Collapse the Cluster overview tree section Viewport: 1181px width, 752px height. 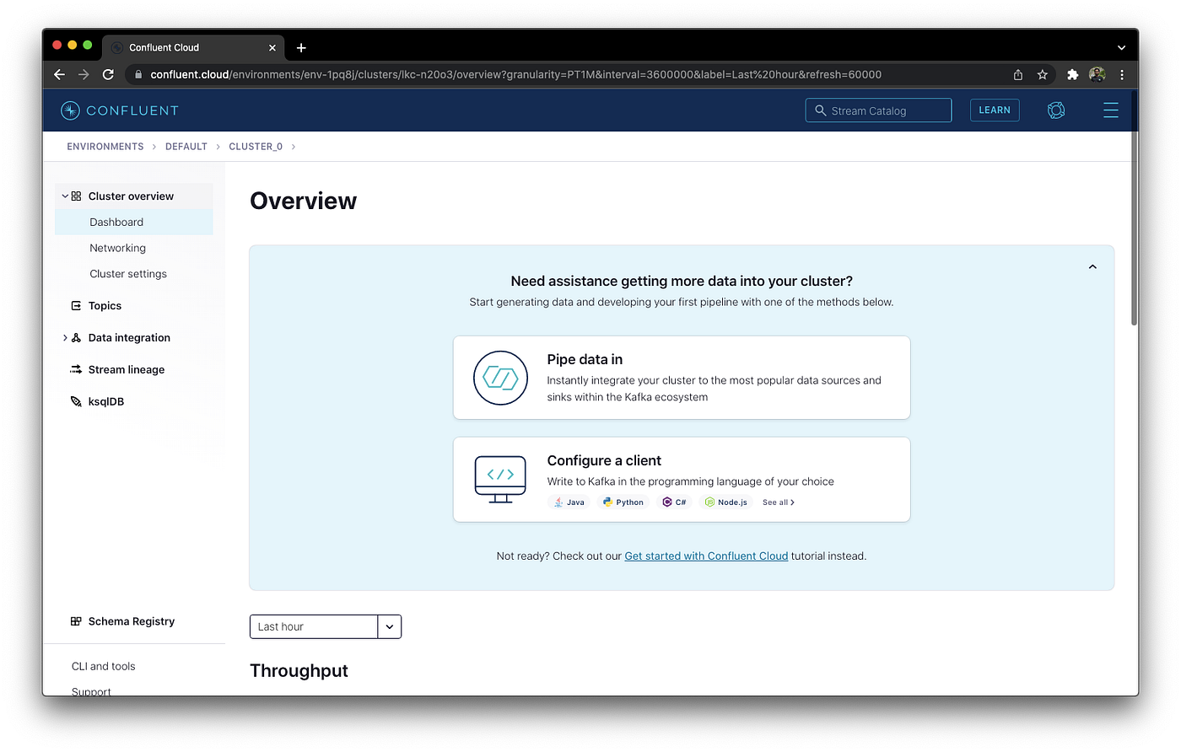click(65, 196)
